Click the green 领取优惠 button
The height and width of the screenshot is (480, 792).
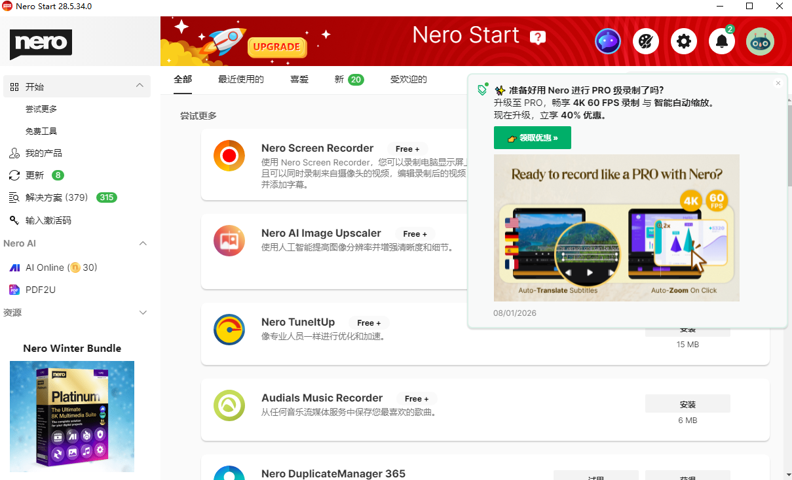click(533, 138)
